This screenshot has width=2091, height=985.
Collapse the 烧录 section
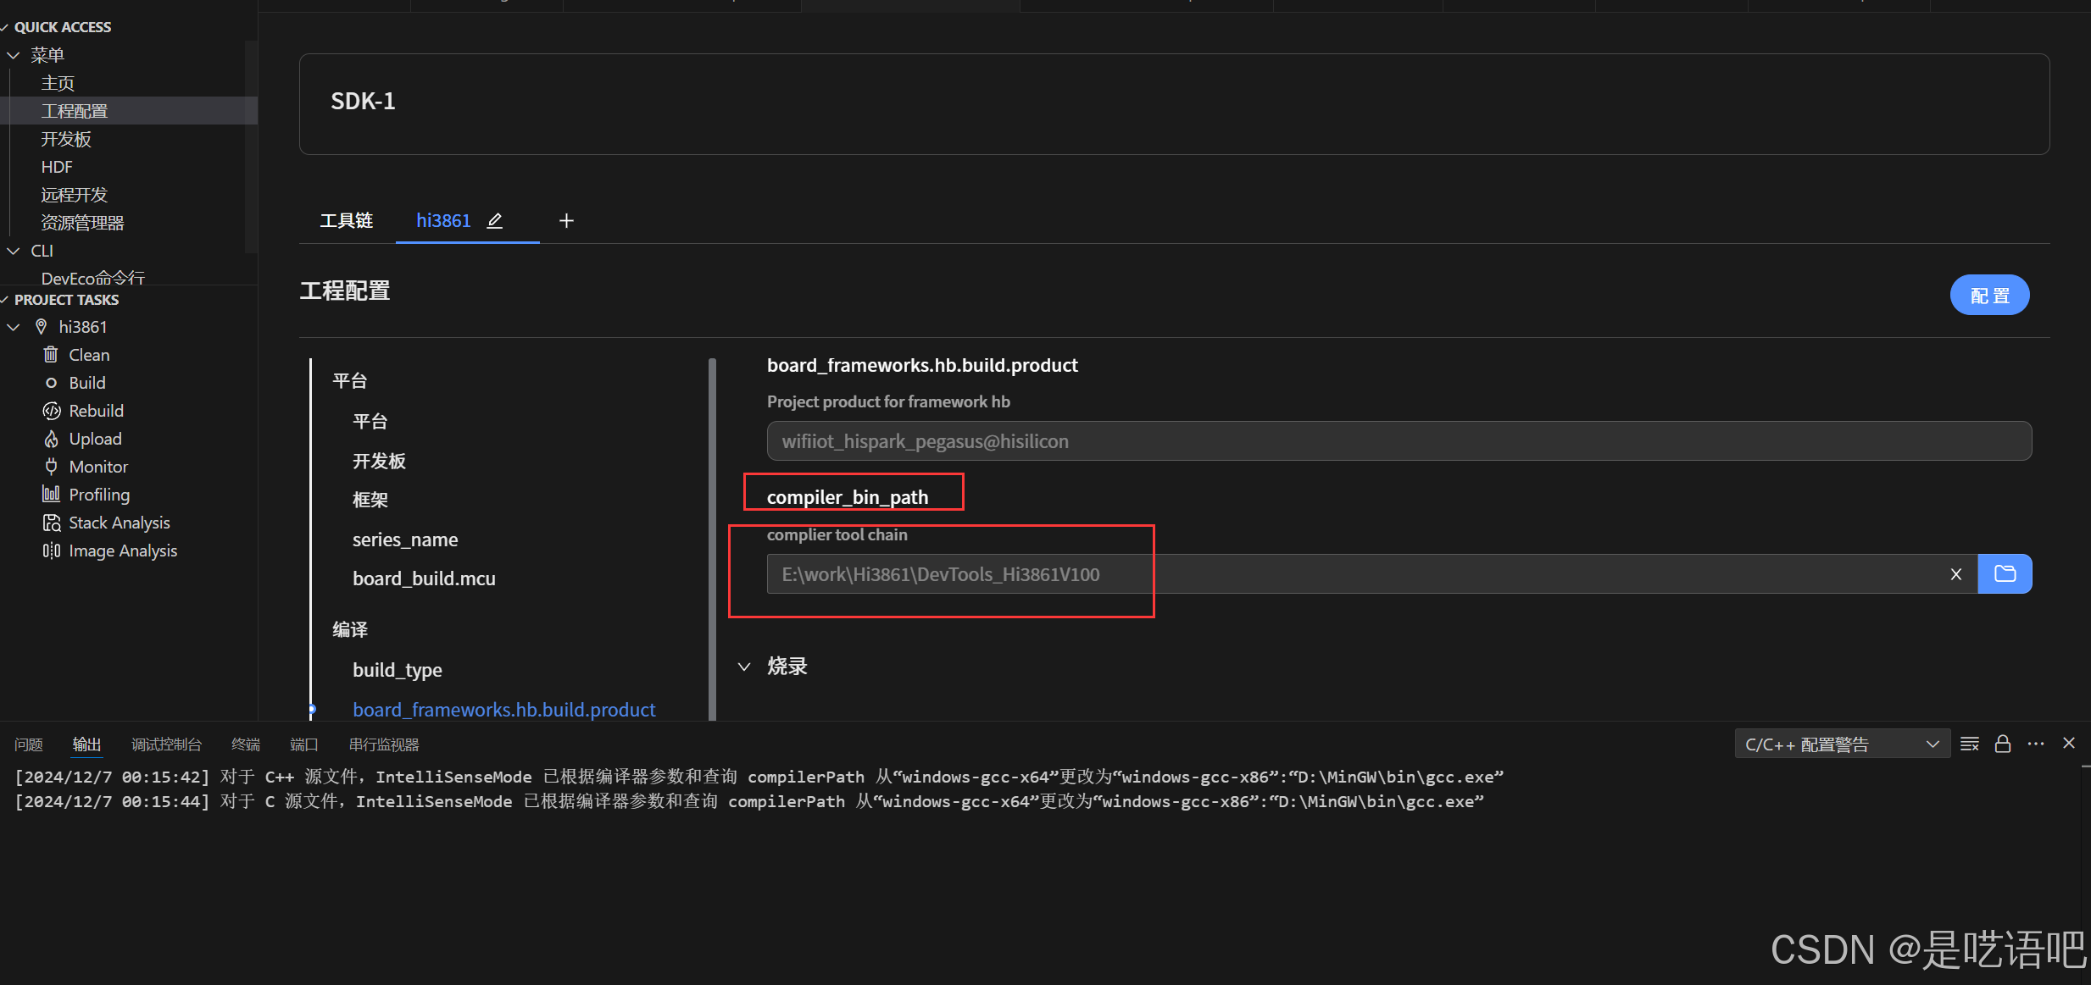tap(744, 667)
